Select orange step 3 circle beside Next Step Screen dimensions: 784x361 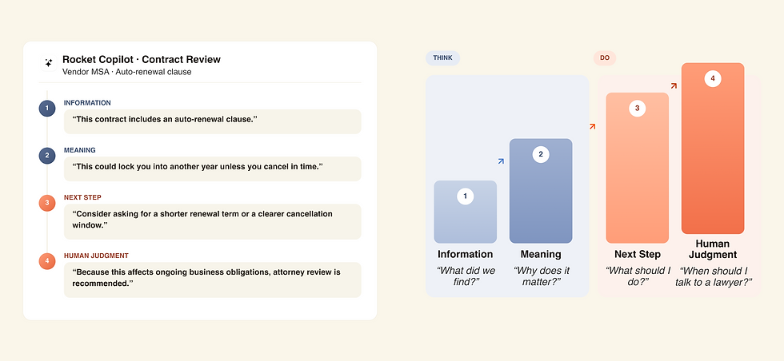(x=47, y=203)
